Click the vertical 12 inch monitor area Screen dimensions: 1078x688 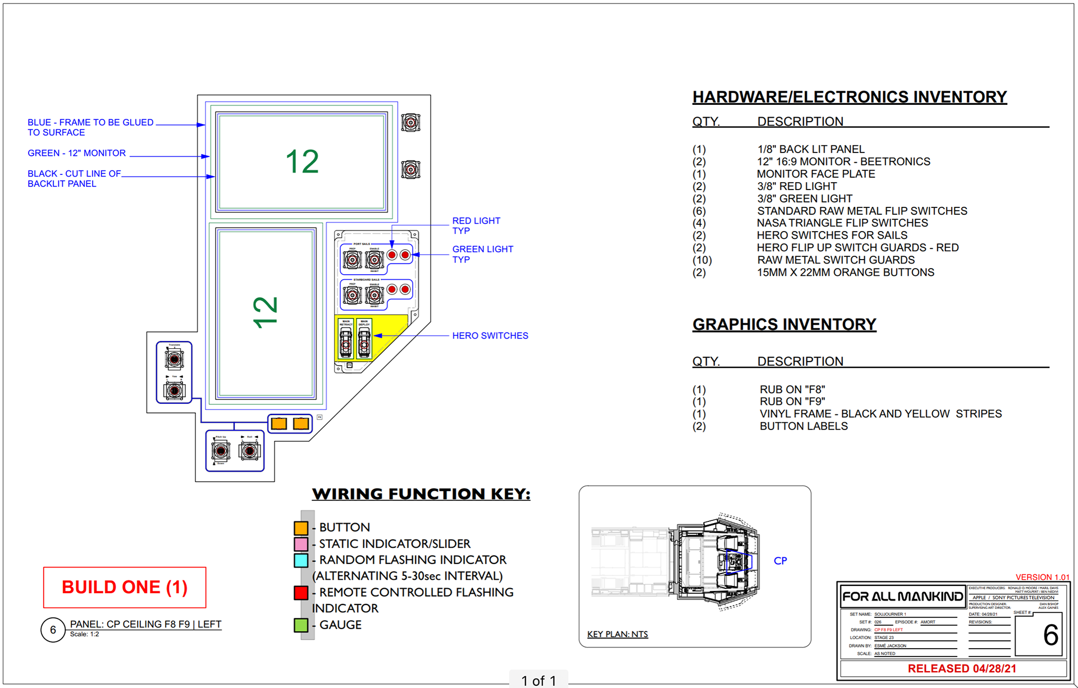(x=266, y=314)
